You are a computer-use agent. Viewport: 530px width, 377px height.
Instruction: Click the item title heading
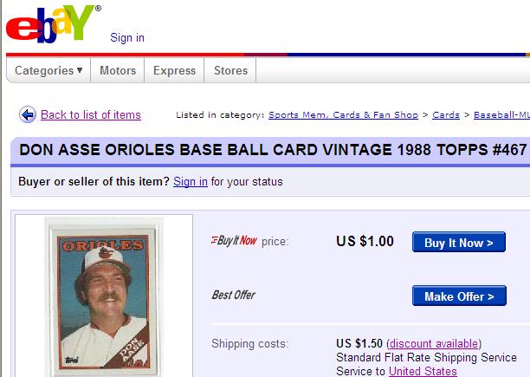(273, 149)
